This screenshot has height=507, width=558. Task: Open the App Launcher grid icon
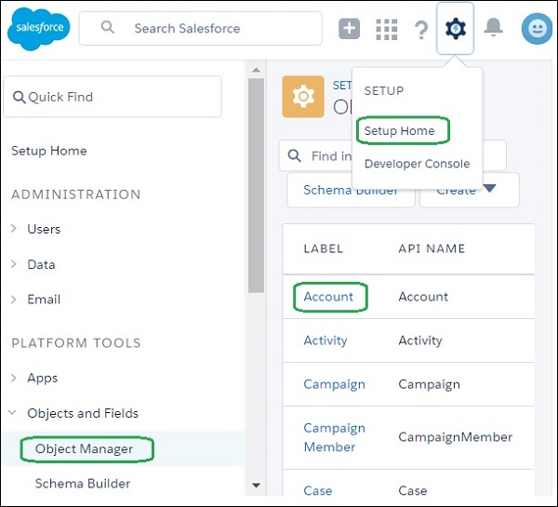coord(386,29)
